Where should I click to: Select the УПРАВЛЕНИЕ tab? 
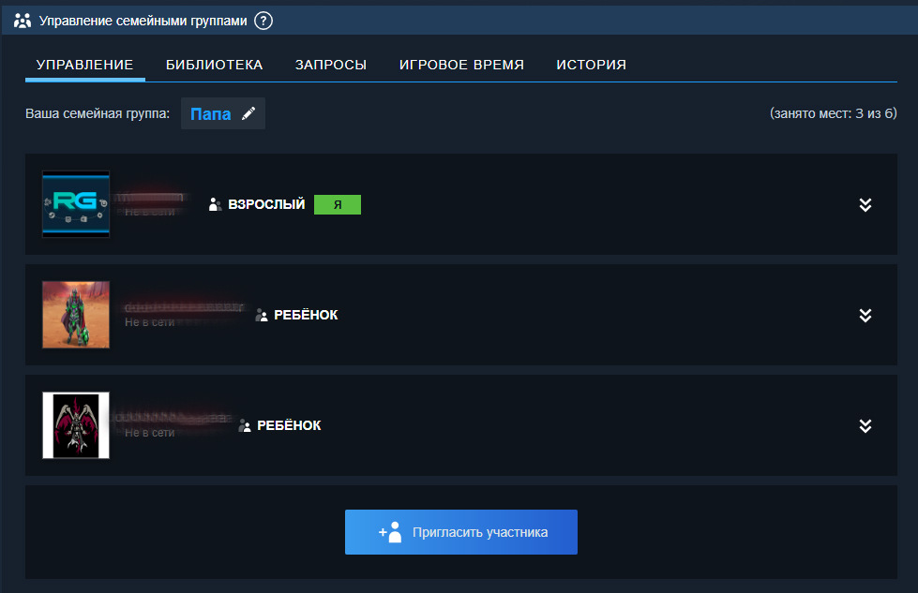tap(84, 65)
